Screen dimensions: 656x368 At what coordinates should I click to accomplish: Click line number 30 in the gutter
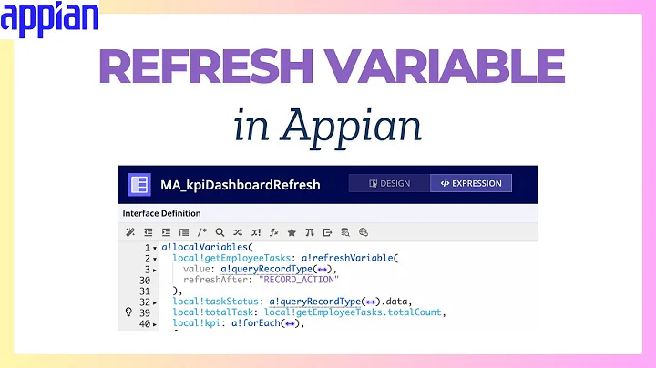(x=145, y=281)
